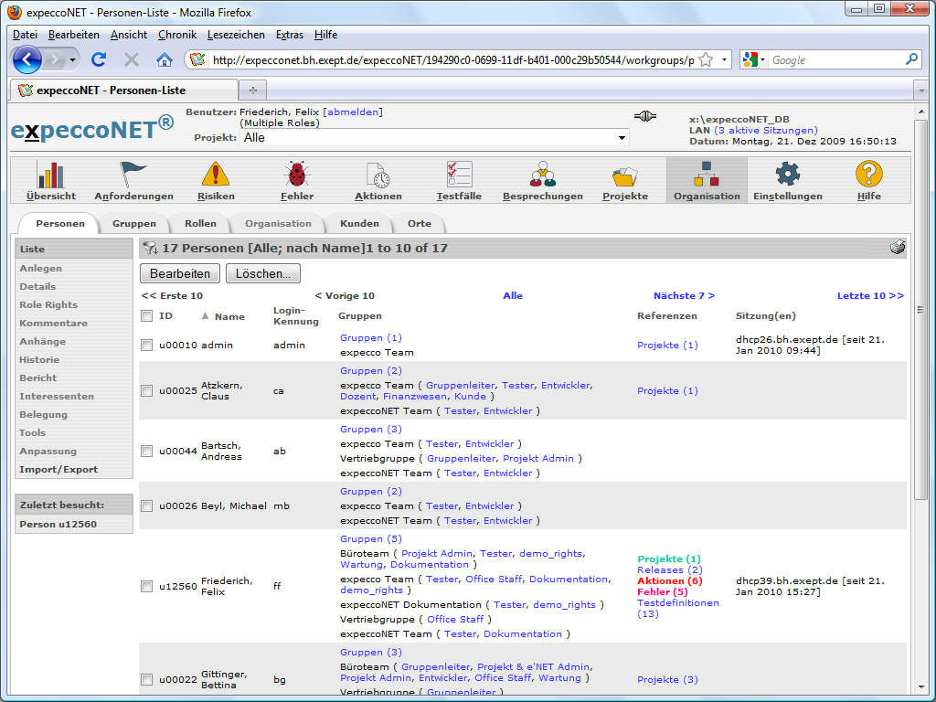Switch to the Gruppen tab

click(133, 224)
